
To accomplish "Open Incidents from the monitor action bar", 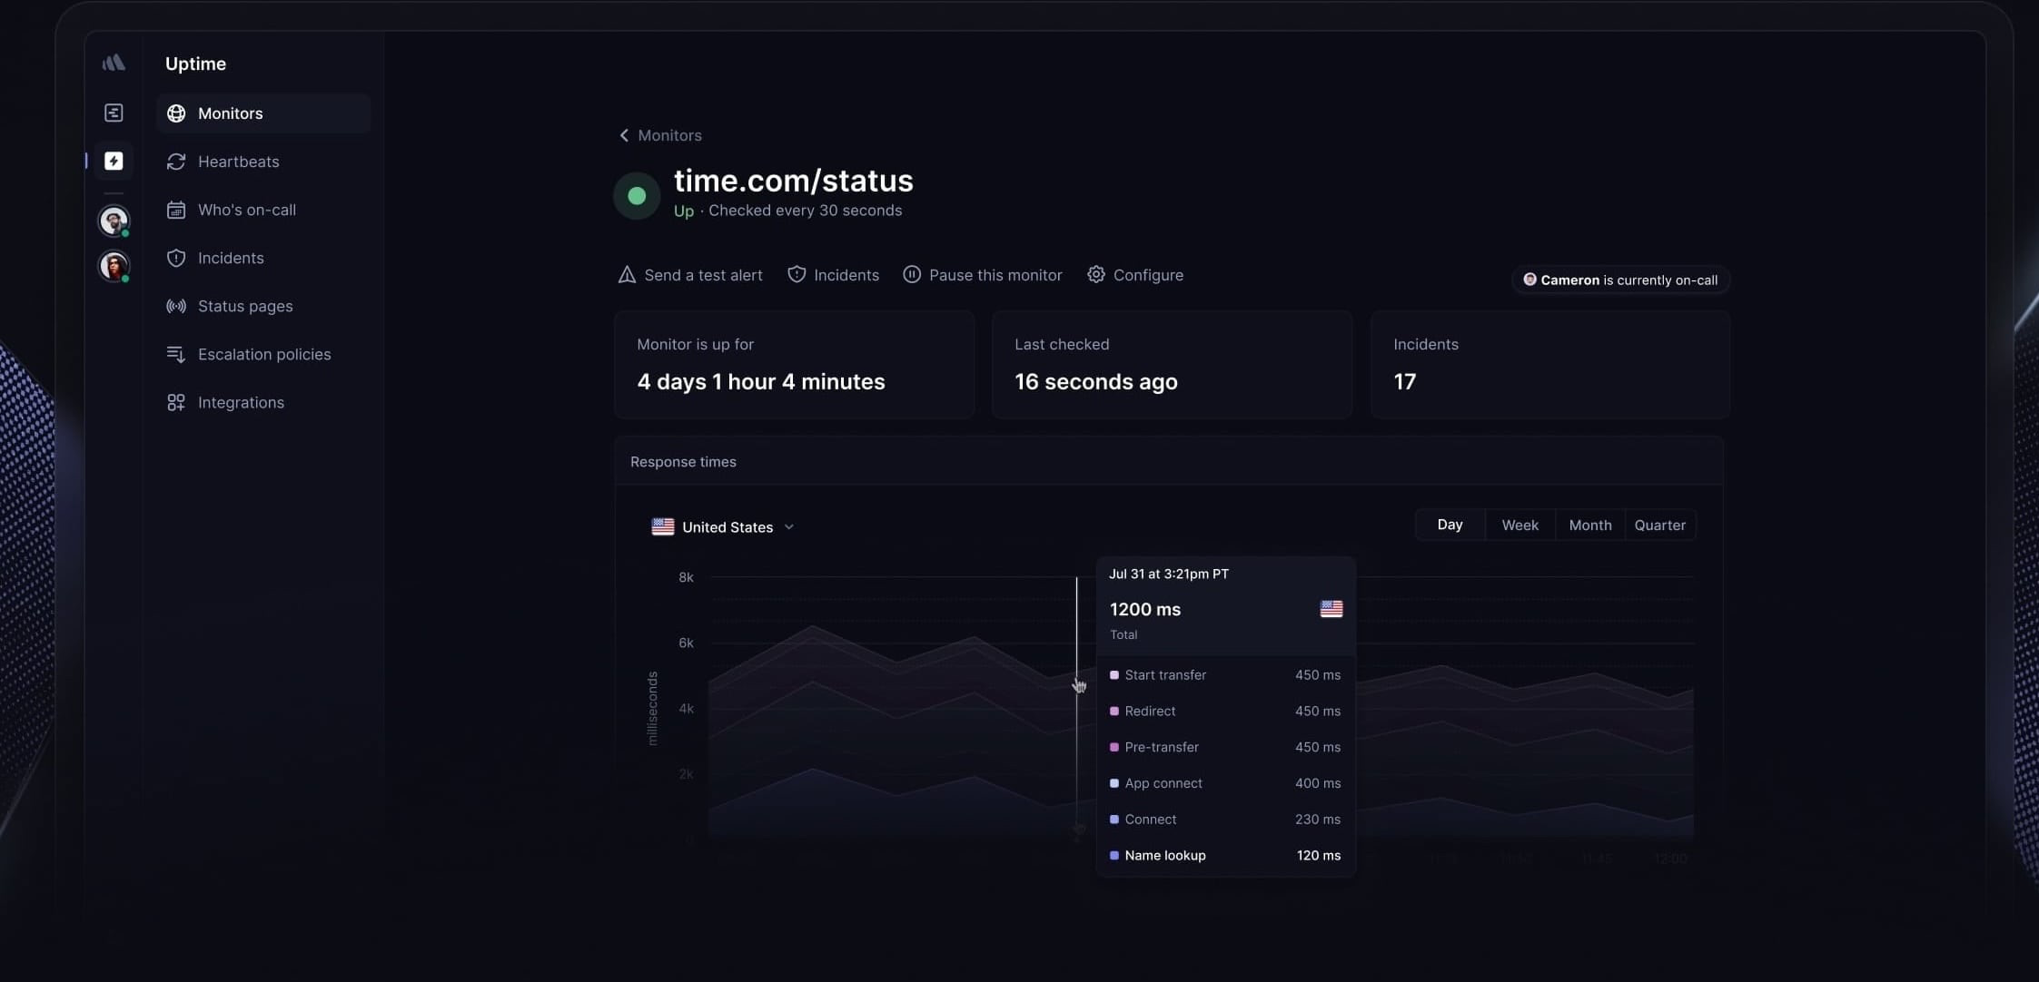I will tap(833, 274).
